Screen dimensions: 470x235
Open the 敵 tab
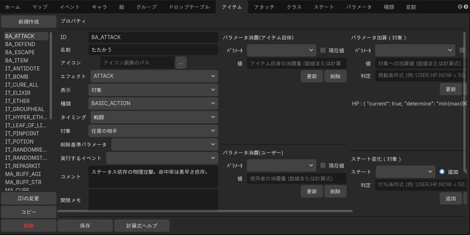(122, 7)
